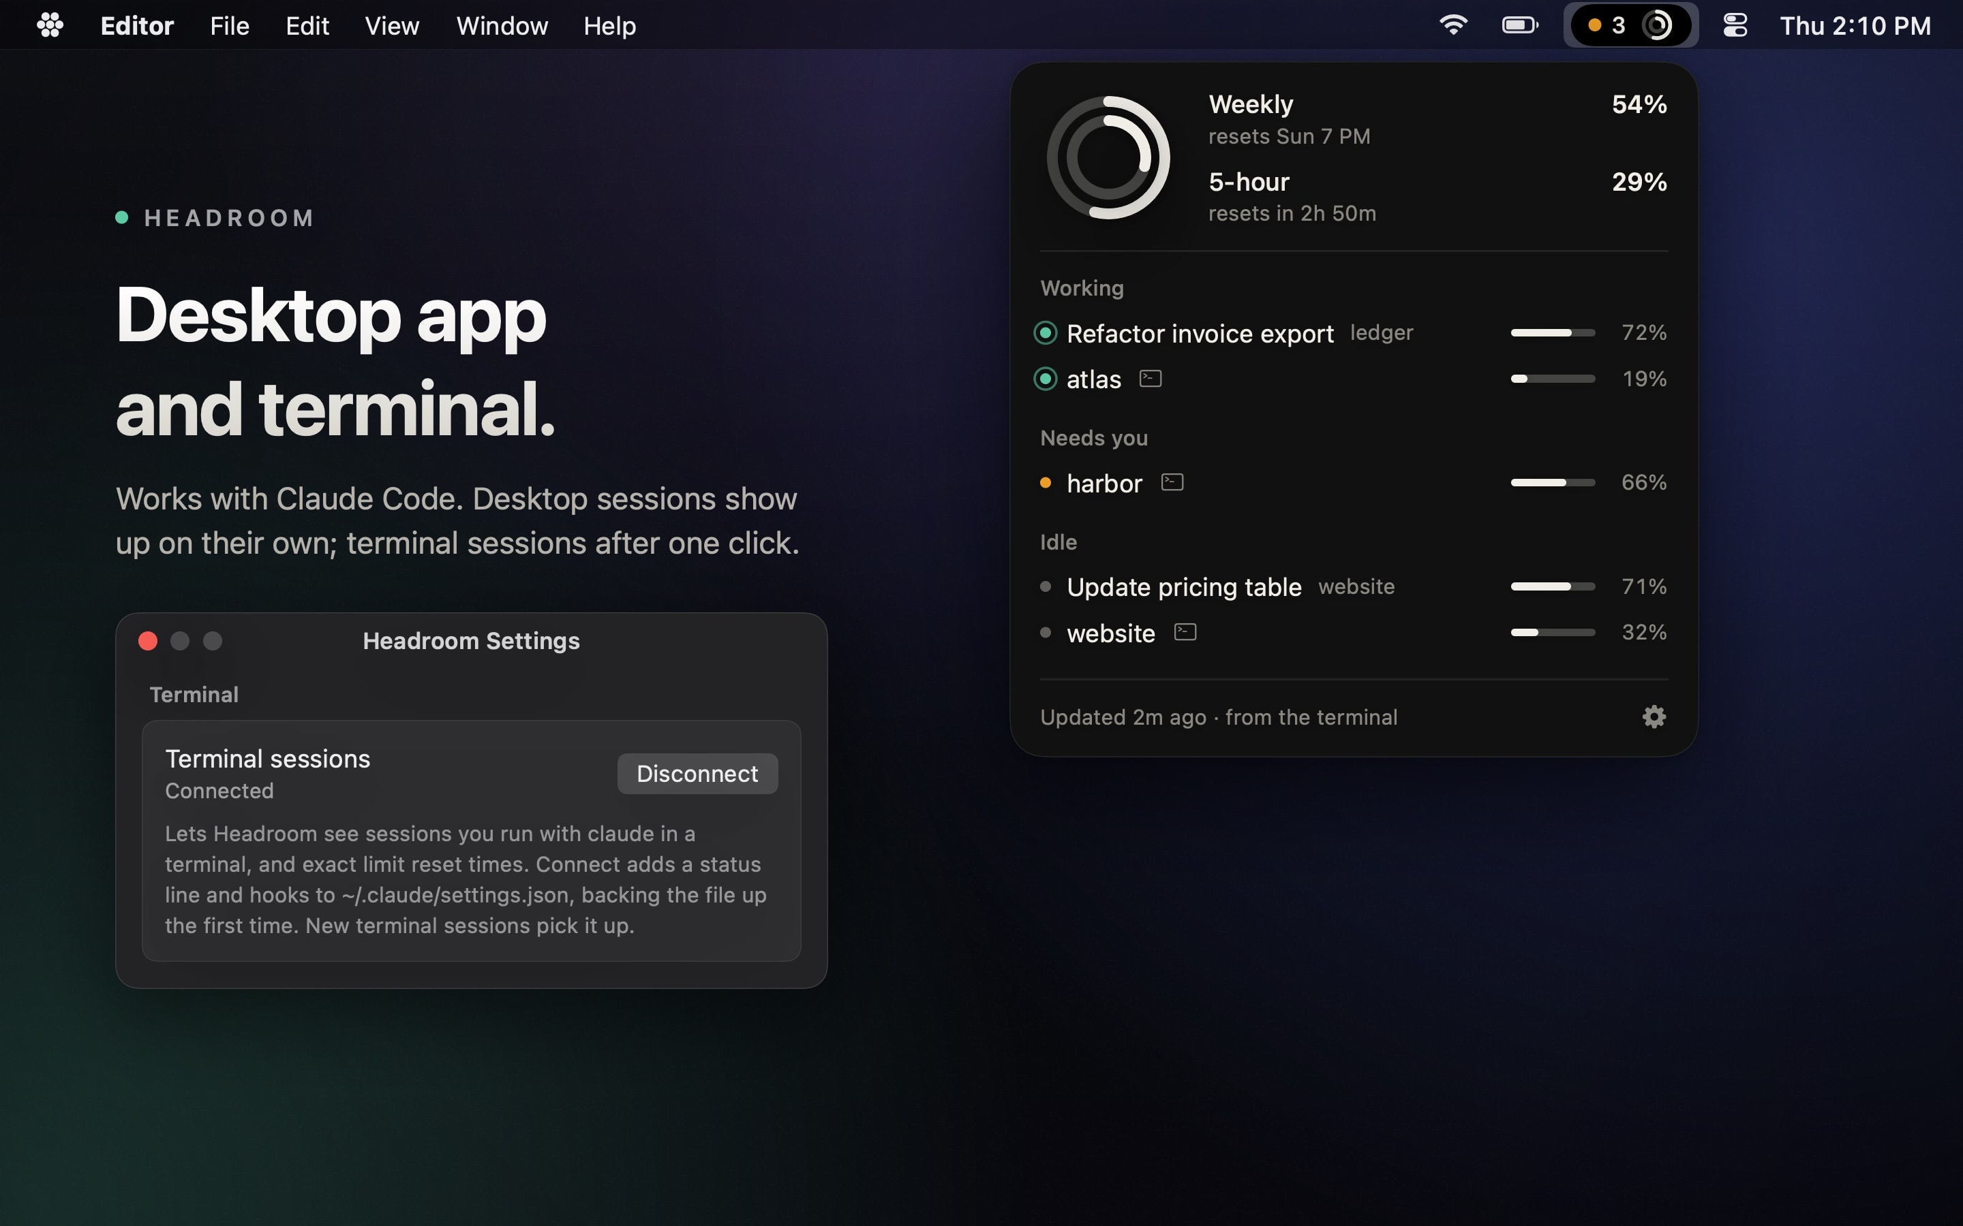
Task: Click the 19% value in the atlas row
Action: point(1644,379)
